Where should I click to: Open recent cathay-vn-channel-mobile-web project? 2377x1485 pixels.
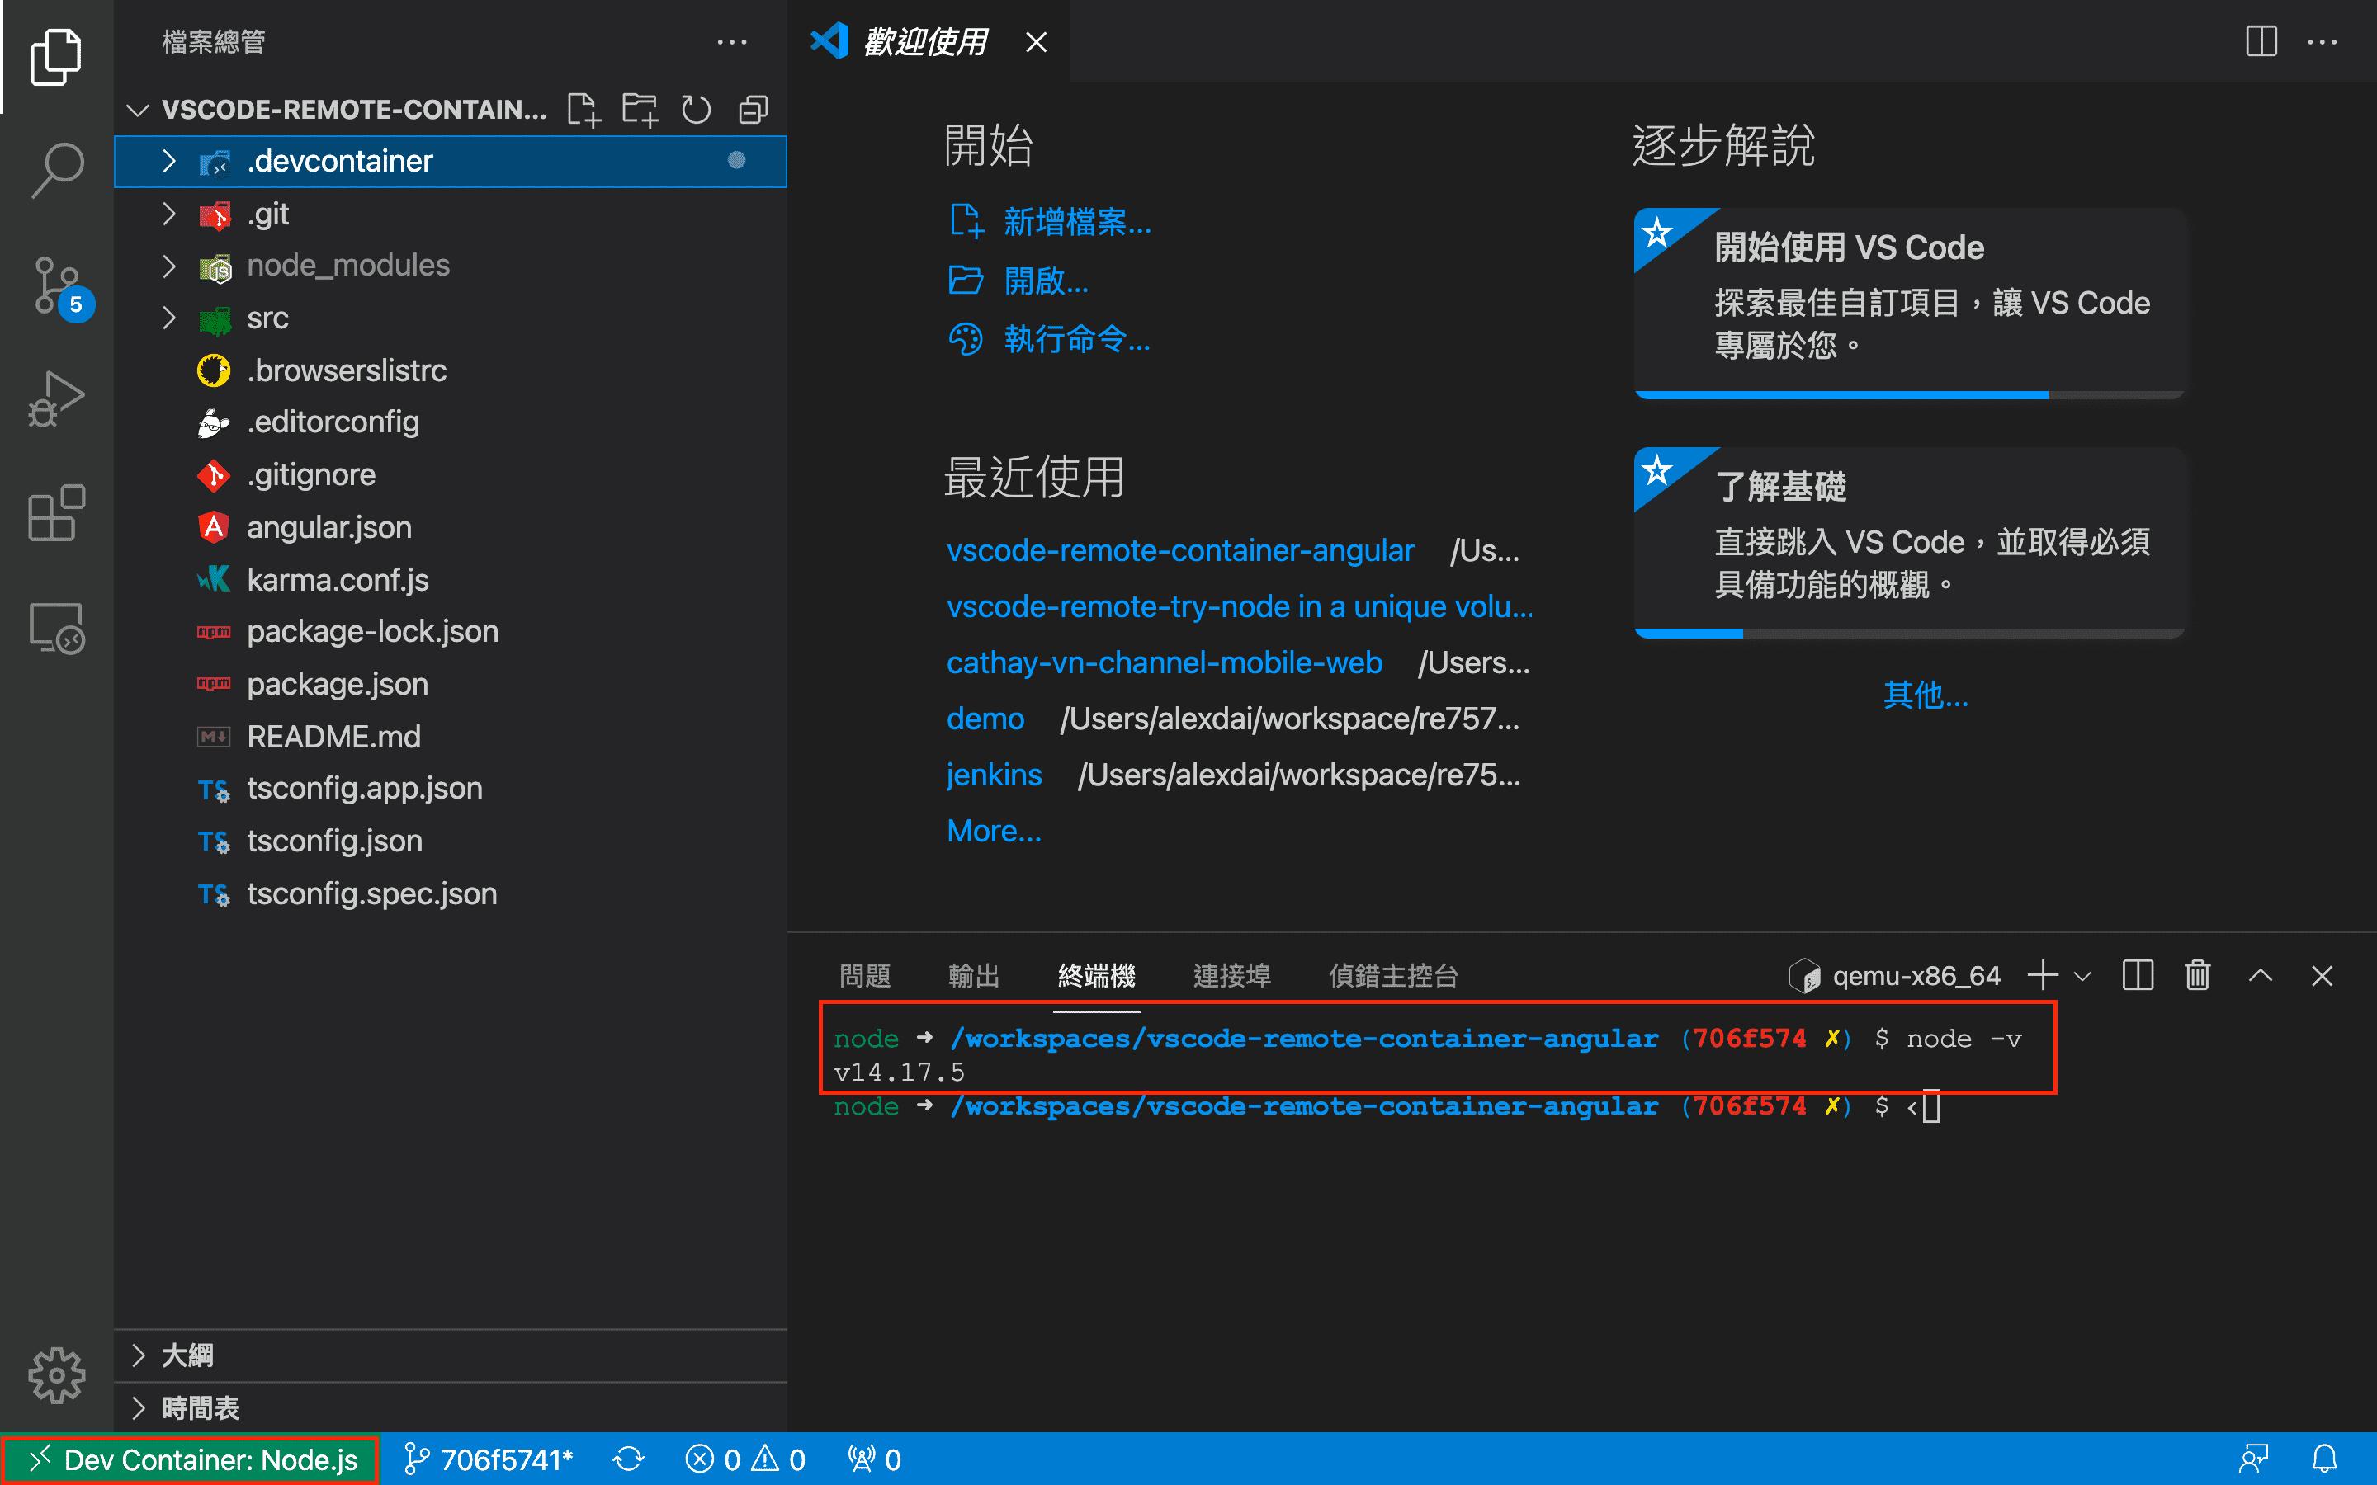pos(1164,663)
